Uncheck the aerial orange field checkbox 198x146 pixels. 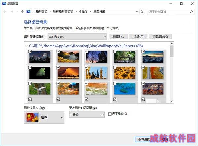point(143,67)
